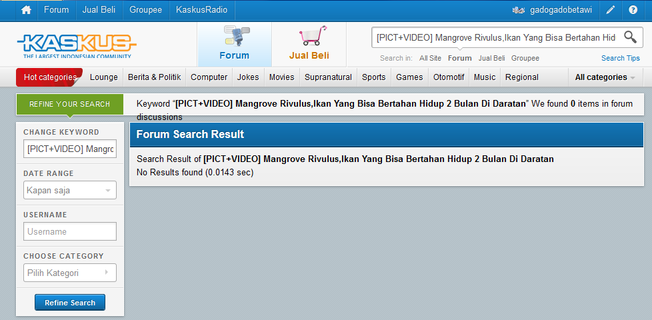
Task: Open the Lounge category
Action: tap(104, 77)
